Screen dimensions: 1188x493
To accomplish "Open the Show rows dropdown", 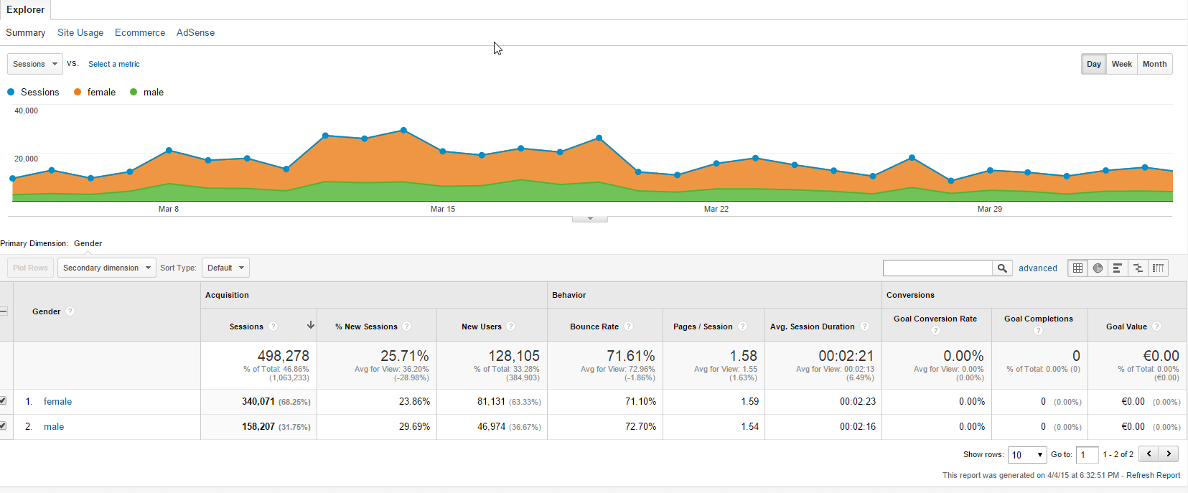I will [1027, 454].
